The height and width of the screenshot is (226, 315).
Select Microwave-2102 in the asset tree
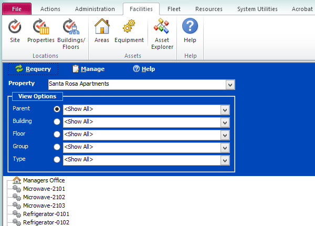[44, 197]
